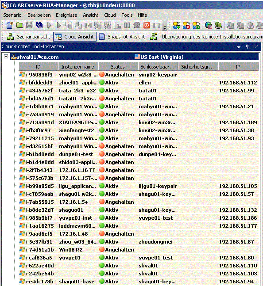This screenshot has width=263, height=286.
Task: Click the second grey Run arrow icon
Action: pyautogui.click(x=58, y=25)
